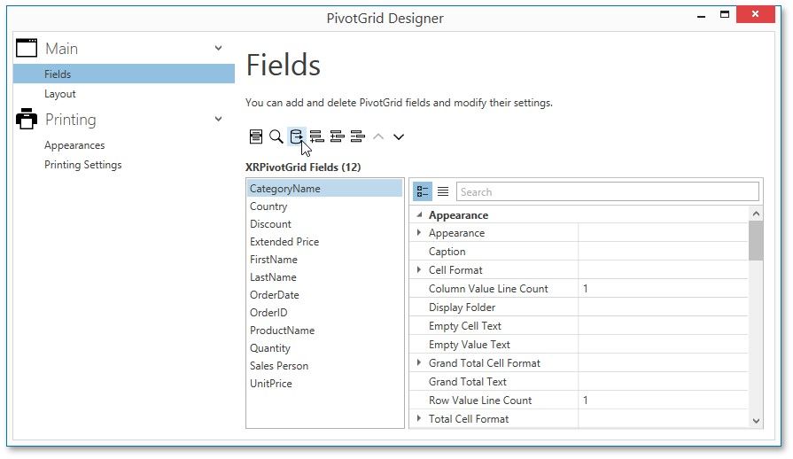Click the add field icon with plus
This screenshot has height=459, width=793.
(x=316, y=136)
